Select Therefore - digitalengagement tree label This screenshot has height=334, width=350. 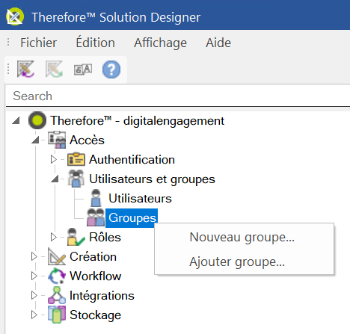(x=137, y=120)
